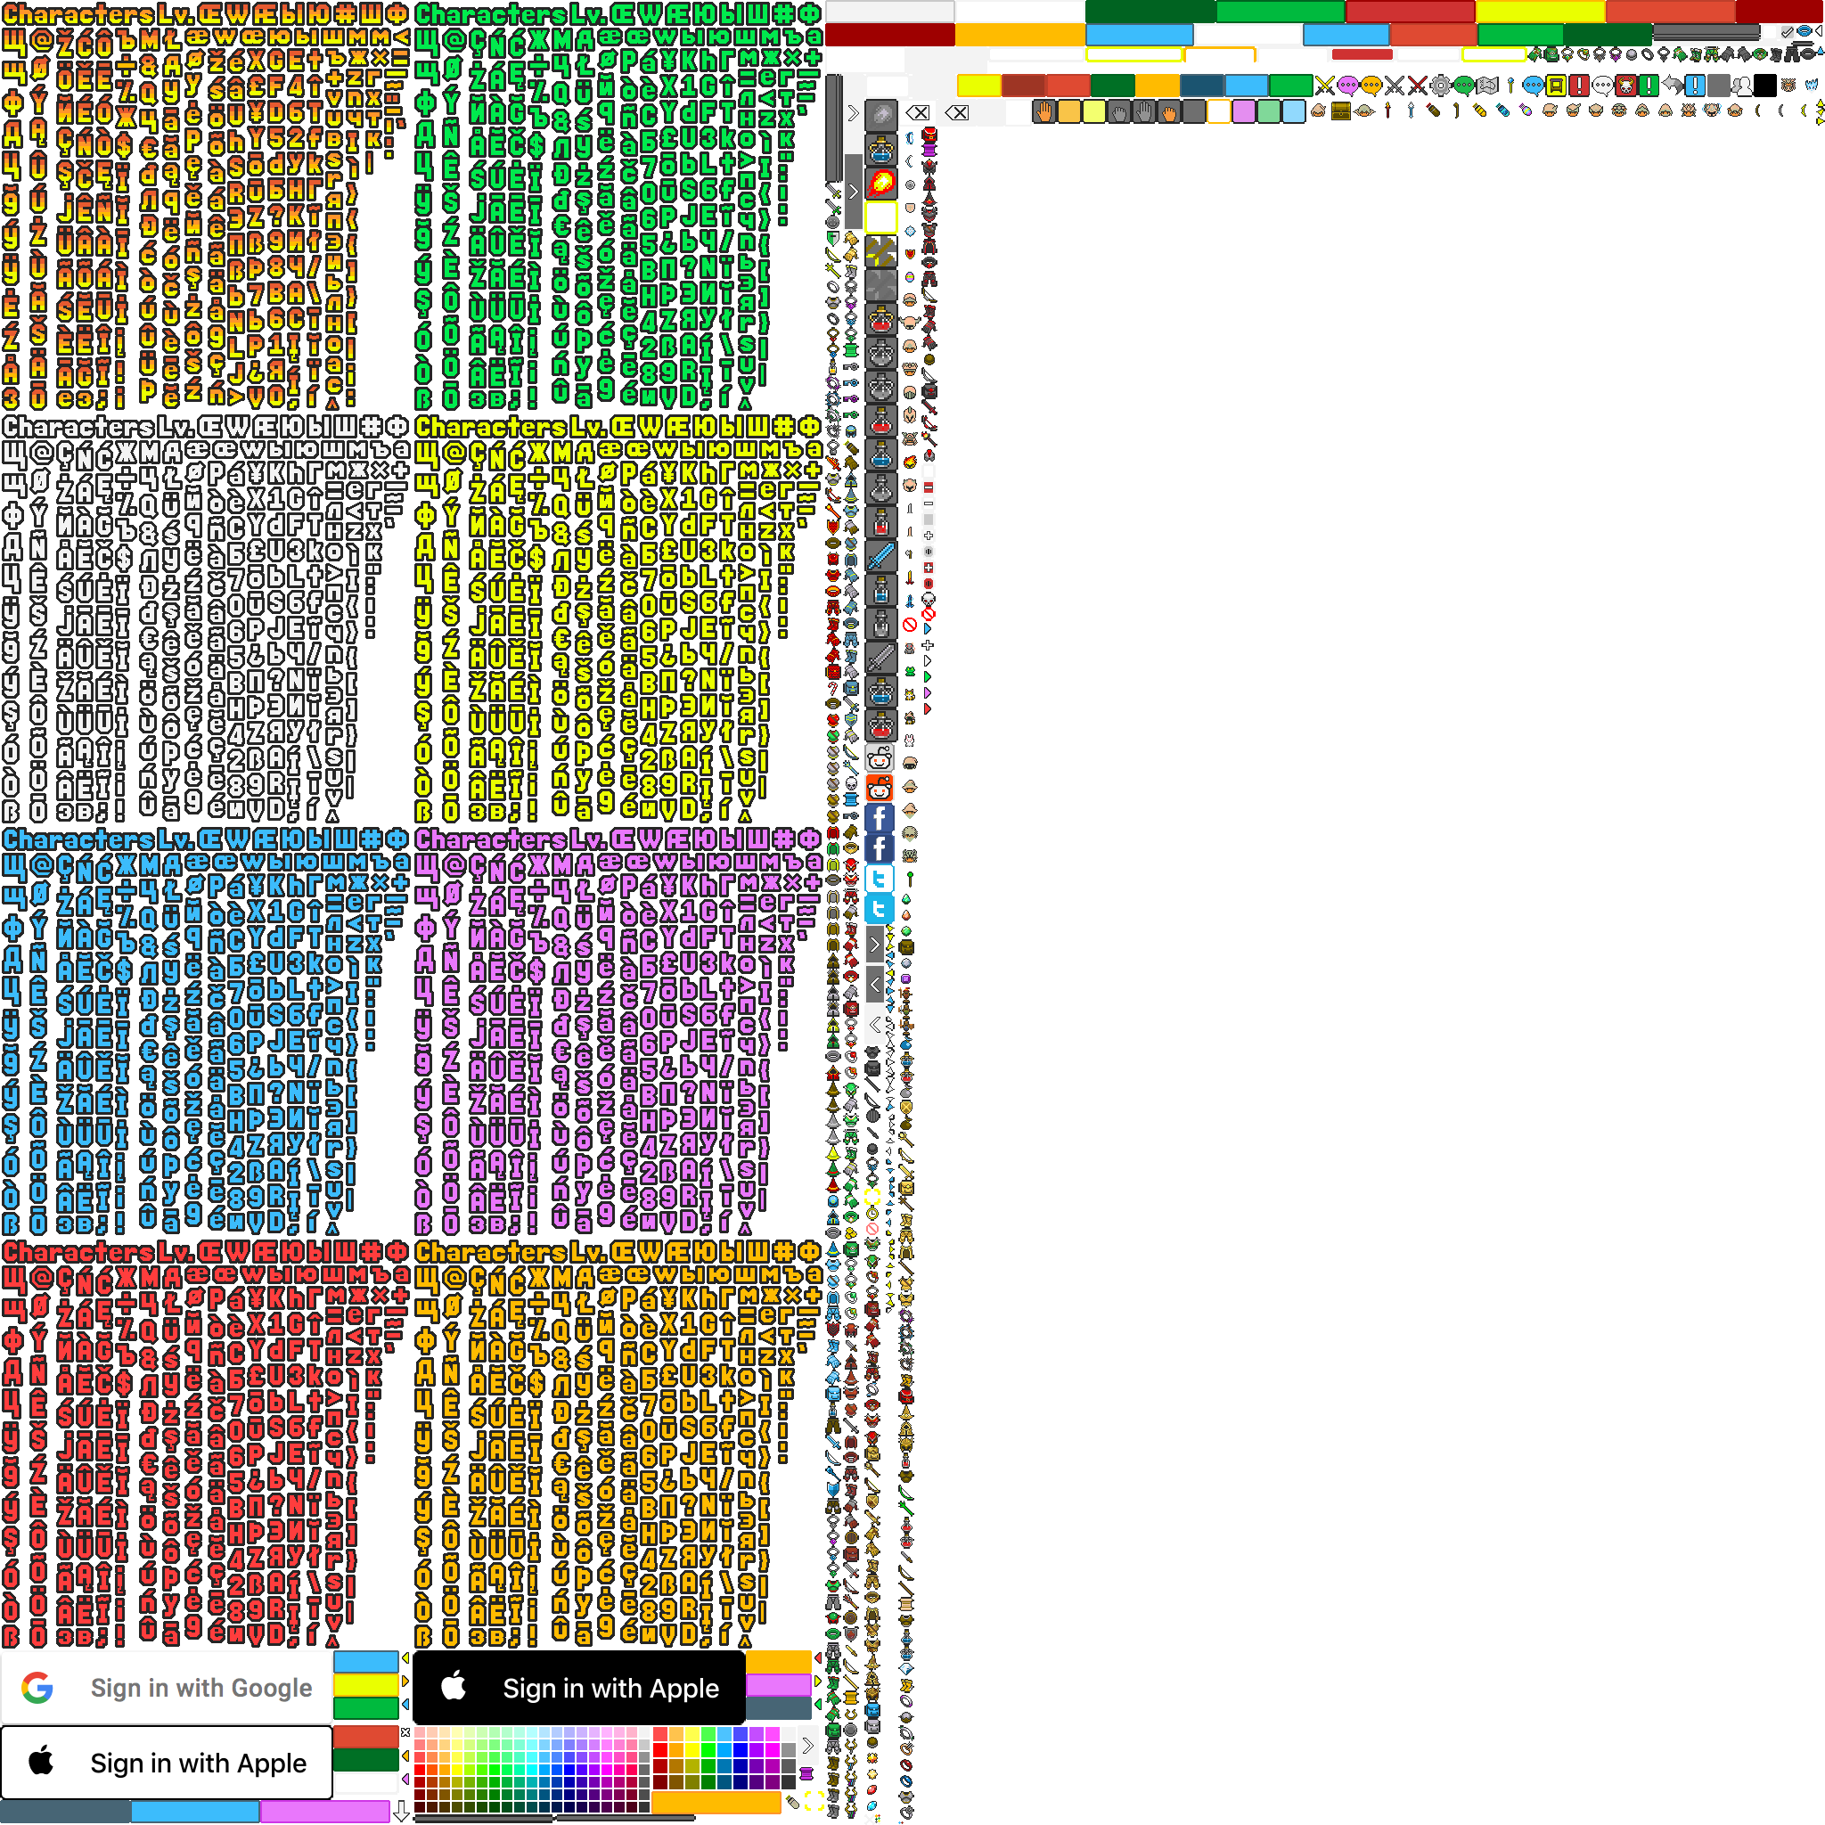
Task: Click the pink chat bubble icon
Action: pyautogui.click(x=1347, y=86)
